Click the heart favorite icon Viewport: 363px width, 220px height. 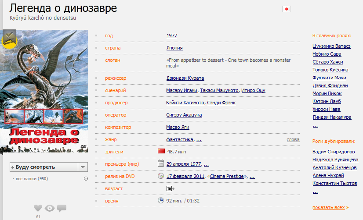pos(38,208)
